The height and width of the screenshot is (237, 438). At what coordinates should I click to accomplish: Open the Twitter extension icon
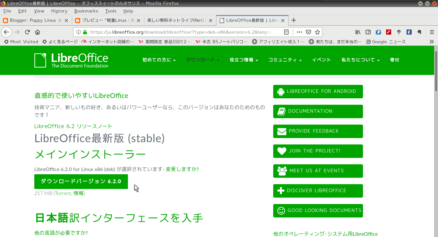pyautogui.click(x=378, y=32)
